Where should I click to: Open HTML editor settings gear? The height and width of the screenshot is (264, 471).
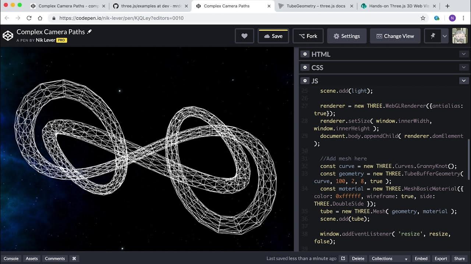point(305,54)
